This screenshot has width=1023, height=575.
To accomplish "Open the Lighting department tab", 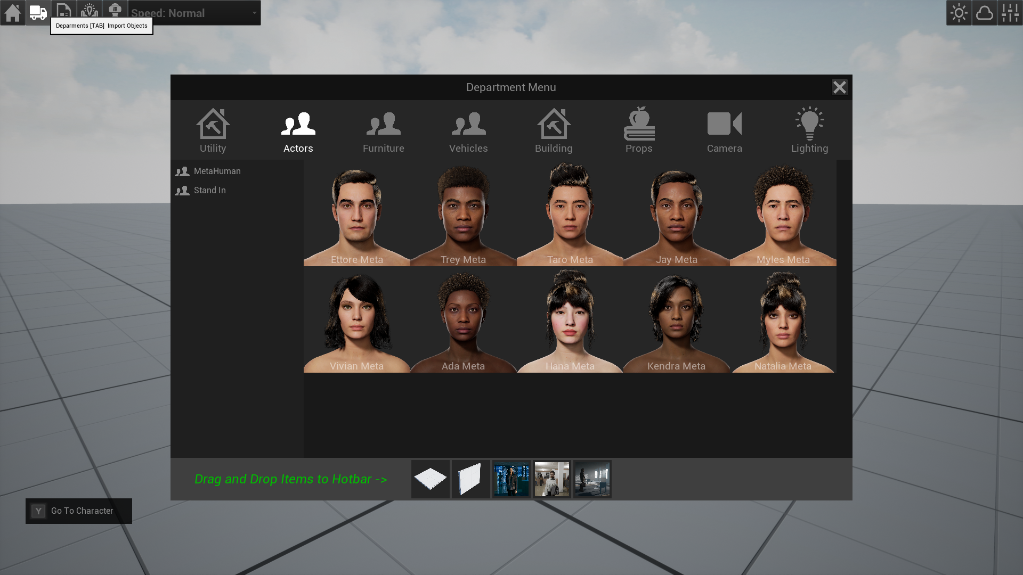I will (x=810, y=130).
